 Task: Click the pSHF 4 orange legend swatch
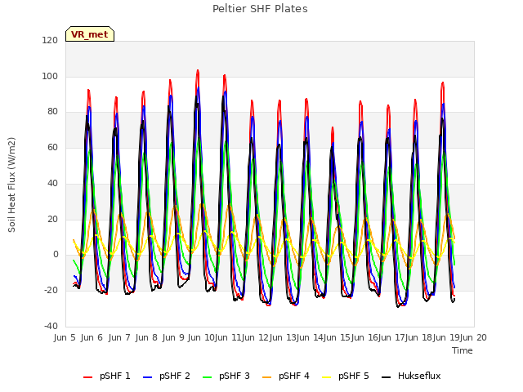[x=267, y=377]
